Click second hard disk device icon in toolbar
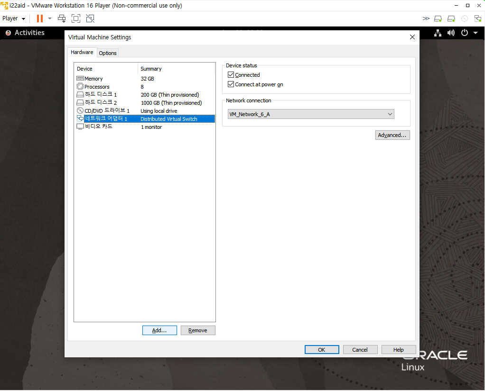Viewport: 485px width, 391px height. (451, 19)
